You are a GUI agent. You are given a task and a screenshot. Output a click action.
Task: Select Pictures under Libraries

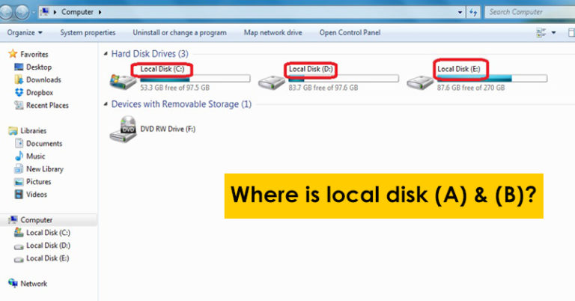(x=38, y=182)
